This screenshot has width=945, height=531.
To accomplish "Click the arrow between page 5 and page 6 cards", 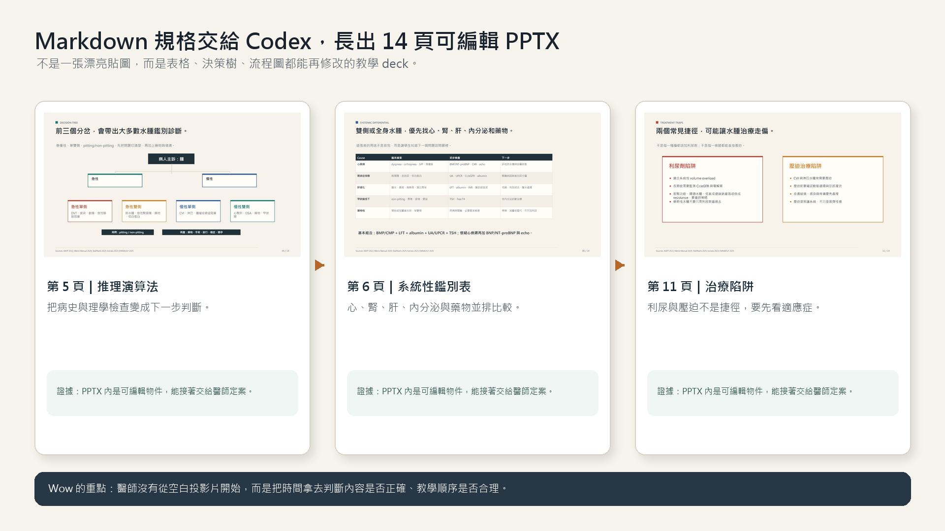I will pos(319,265).
